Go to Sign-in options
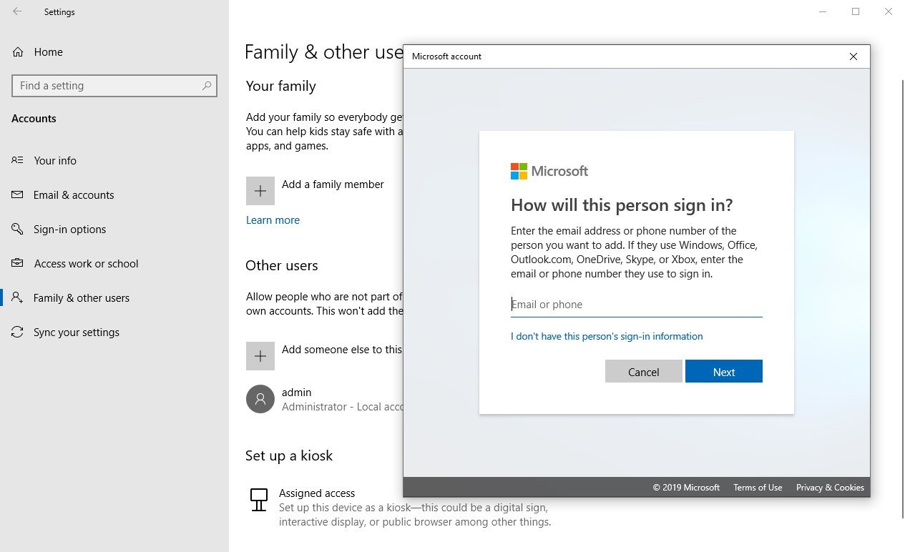This screenshot has width=905, height=552. click(x=69, y=230)
